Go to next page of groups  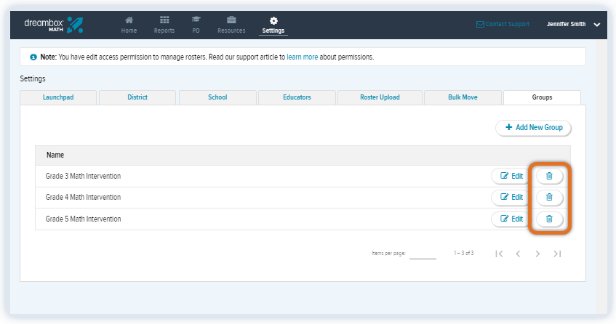coord(537,254)
